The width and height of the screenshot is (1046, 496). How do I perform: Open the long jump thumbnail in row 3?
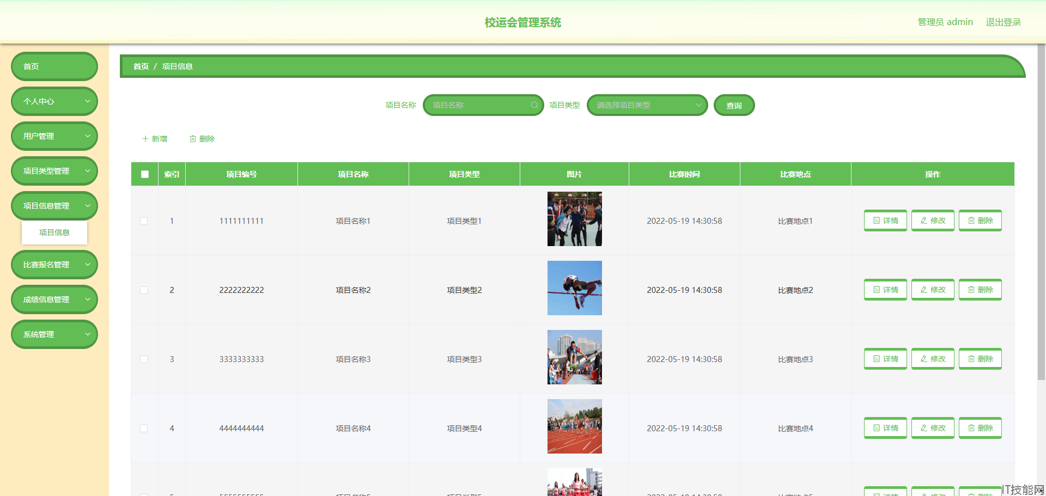tap(575, 357)
